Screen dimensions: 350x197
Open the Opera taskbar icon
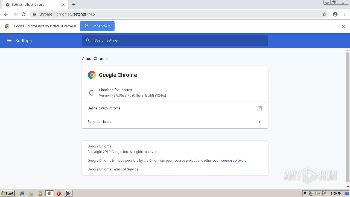(59, 193)
